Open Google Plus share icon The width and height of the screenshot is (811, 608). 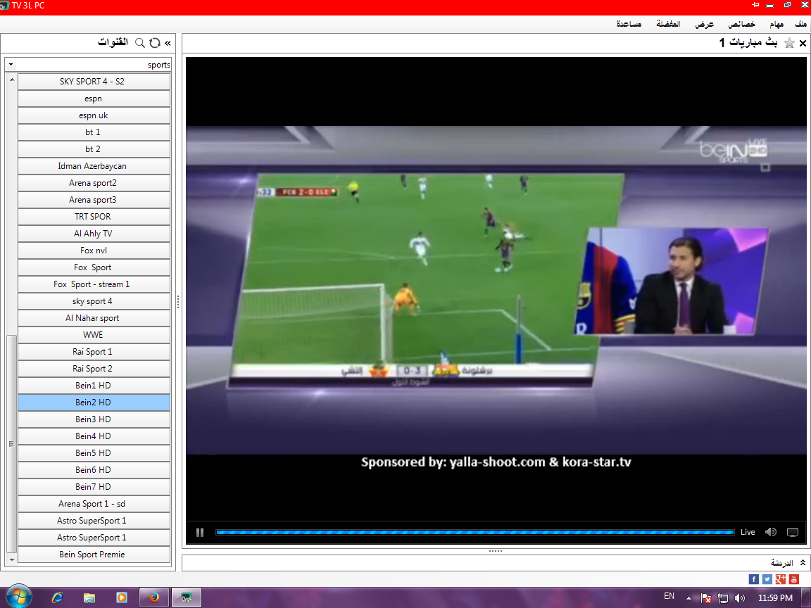pos(781,579)
